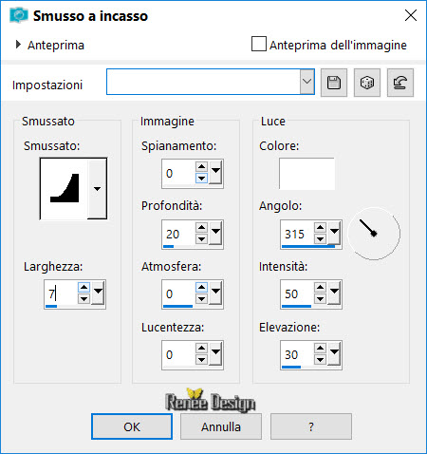Click the reset to default arrow icon

tap(400, 83)
